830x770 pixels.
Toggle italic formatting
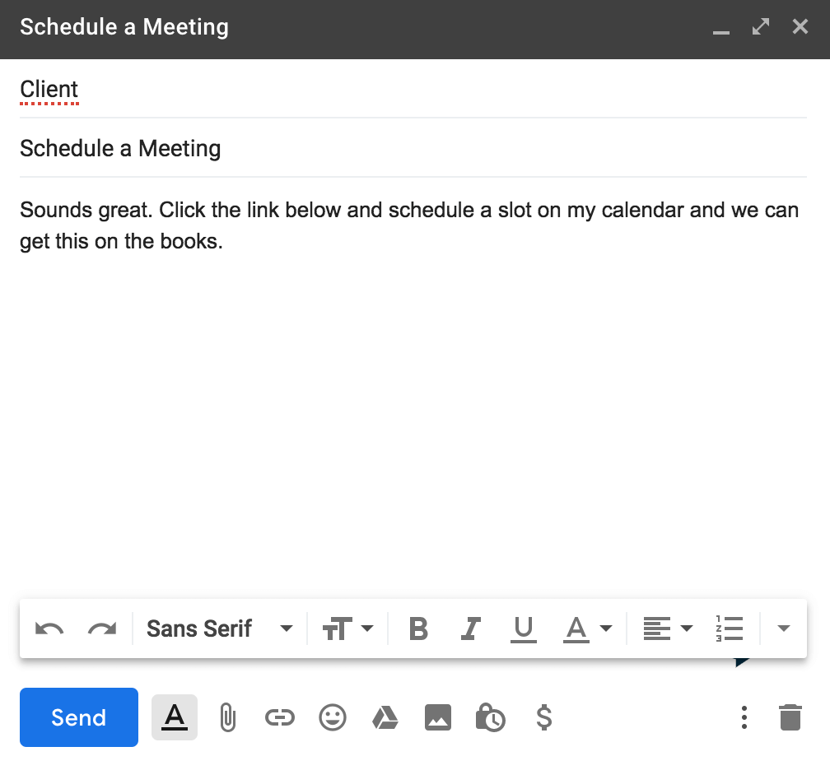pyautogui.click(x=471, y=629)
